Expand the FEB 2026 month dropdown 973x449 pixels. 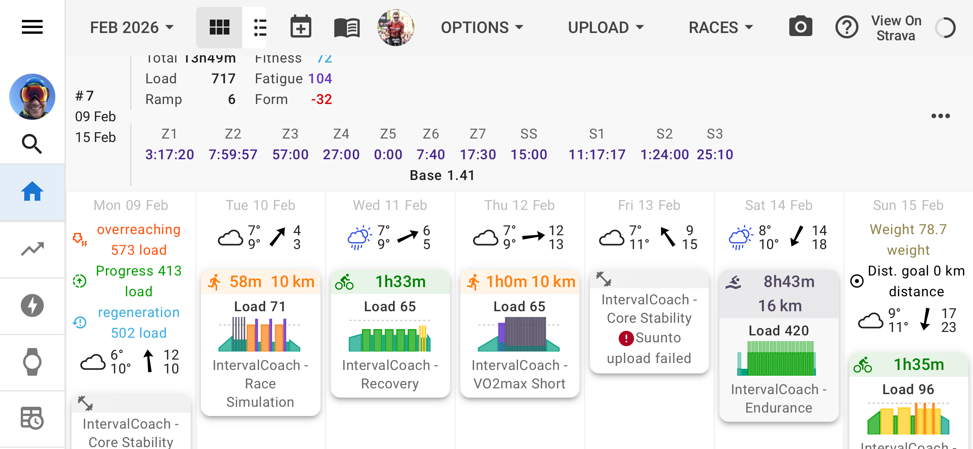132,27
